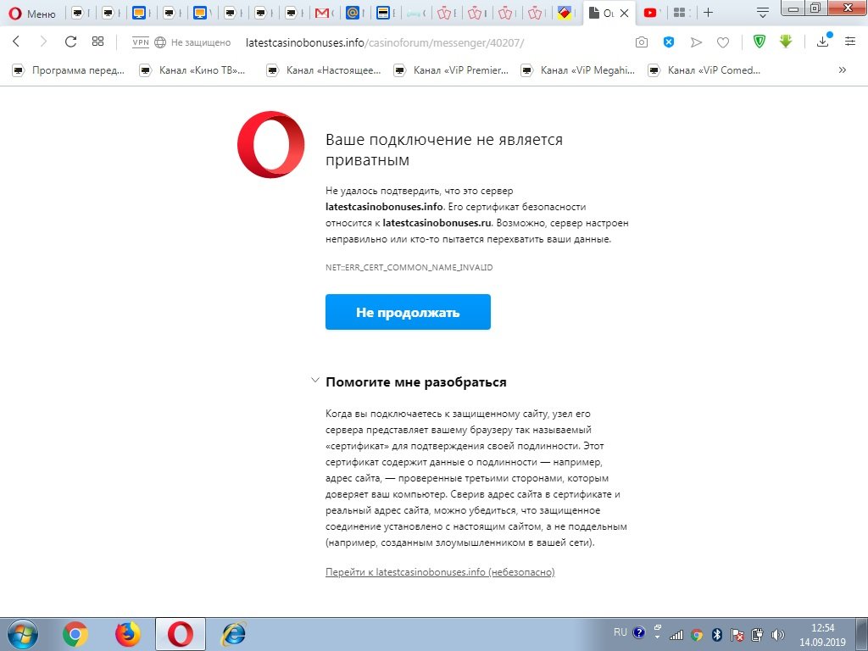
Task: Toggle the VPN badge in the address bar
Action: coord(141,42)
